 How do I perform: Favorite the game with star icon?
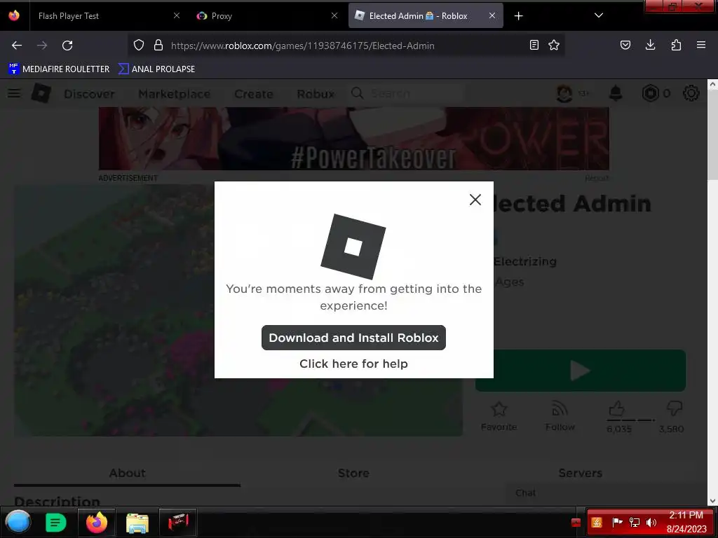point(499,408)
